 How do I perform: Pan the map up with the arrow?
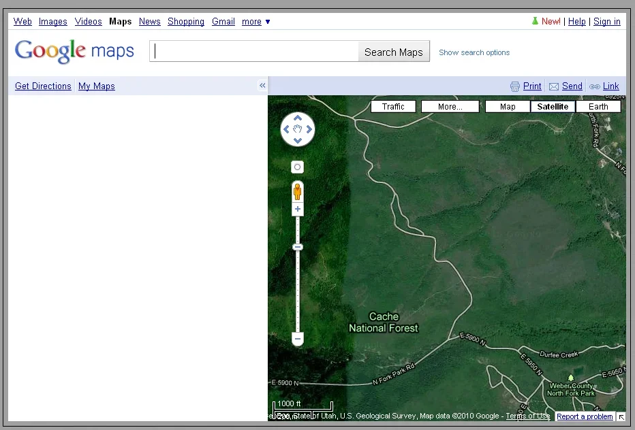click(298, 118)
